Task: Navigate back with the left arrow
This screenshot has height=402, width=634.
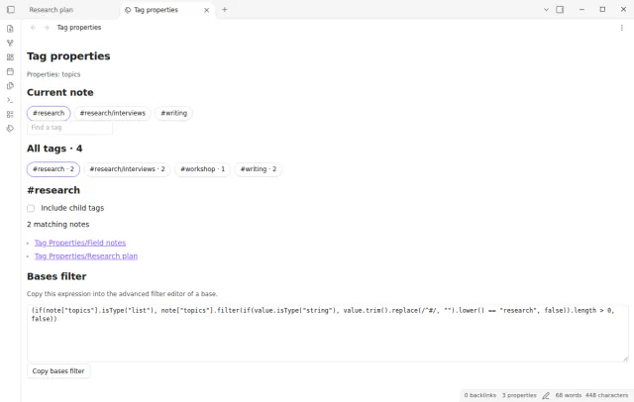Action: tap(33, 28)
